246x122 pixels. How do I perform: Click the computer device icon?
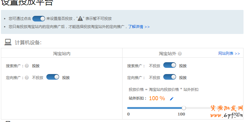pos(8,42)
